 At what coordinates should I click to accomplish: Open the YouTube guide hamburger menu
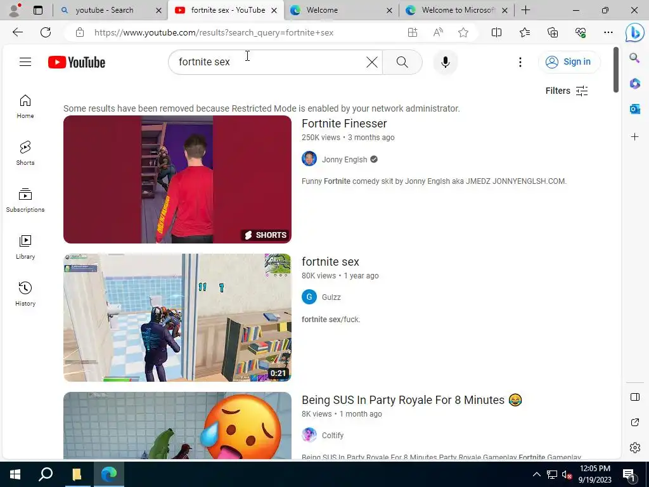(x=25, y=62)
